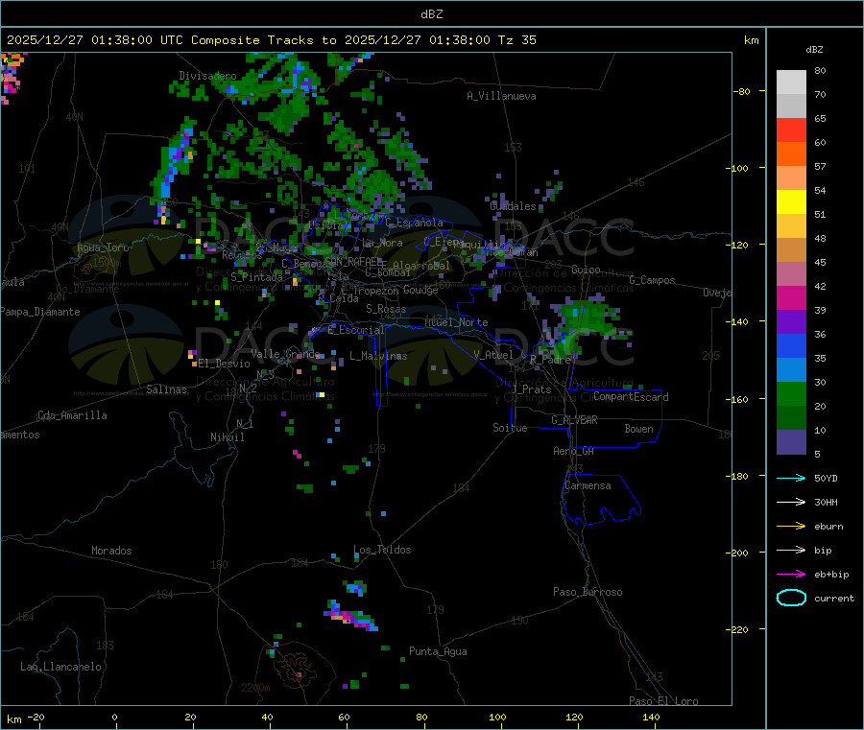Click the 'Goudge' map label
This screenshot has width=864, height=730.
click(420, 290)
